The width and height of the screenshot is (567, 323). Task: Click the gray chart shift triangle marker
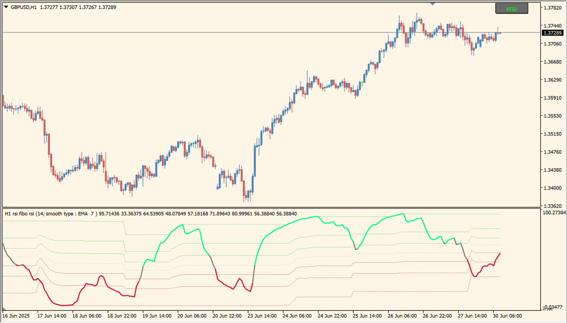(x=433, y=4)
